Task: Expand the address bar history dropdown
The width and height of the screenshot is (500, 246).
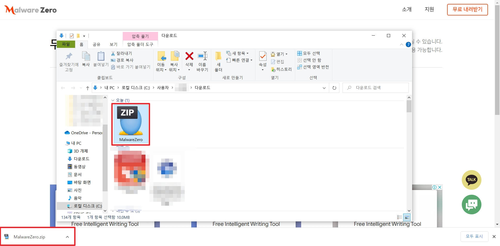Action: [324, 88]
